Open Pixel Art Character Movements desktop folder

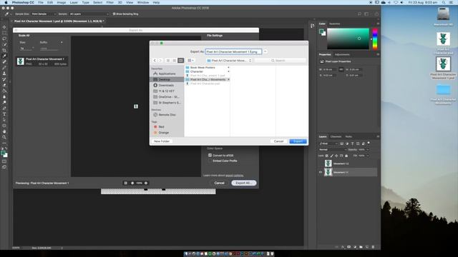tap(443, 90)
